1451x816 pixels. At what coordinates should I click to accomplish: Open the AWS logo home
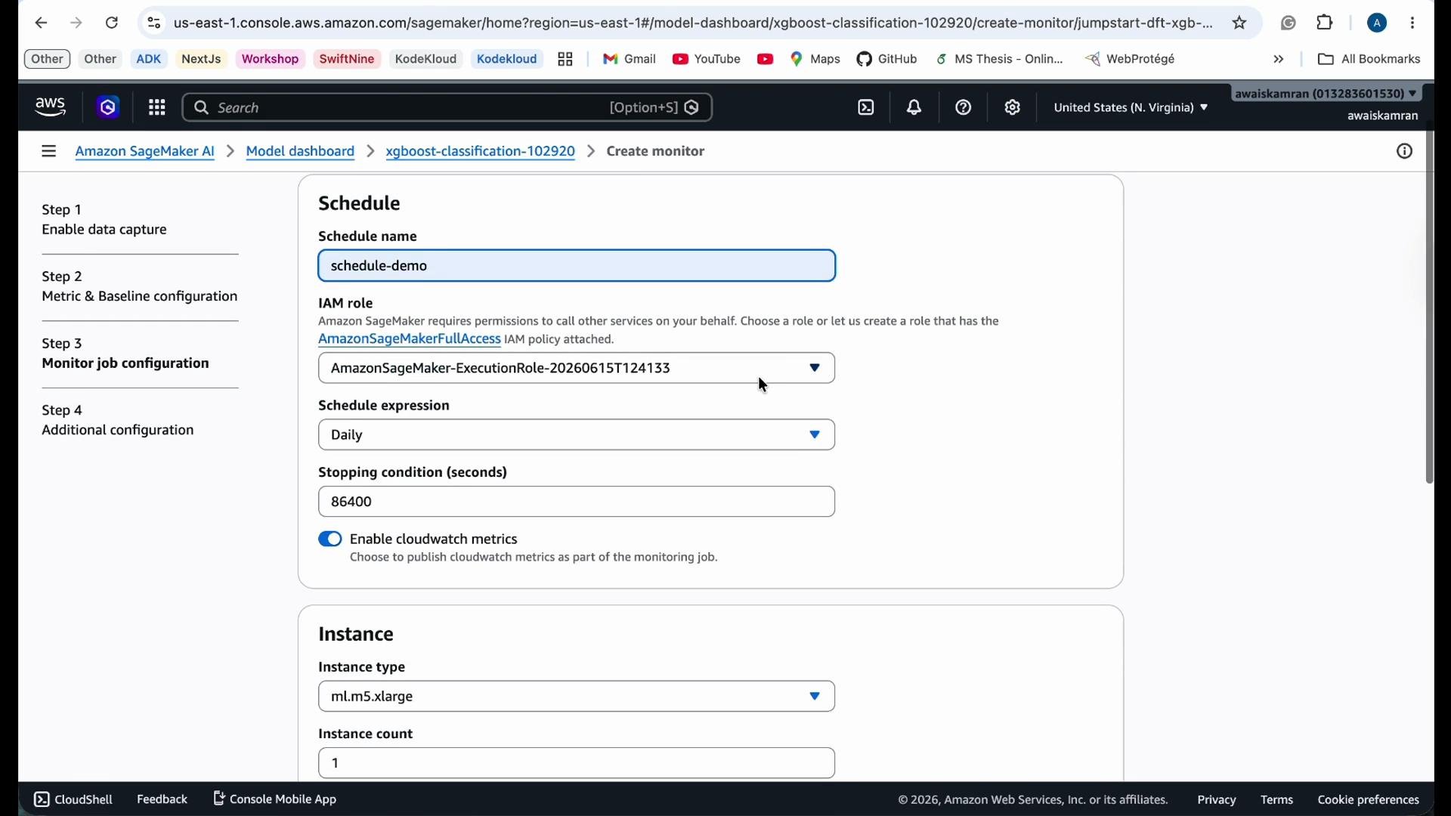[x=51, y=108]
